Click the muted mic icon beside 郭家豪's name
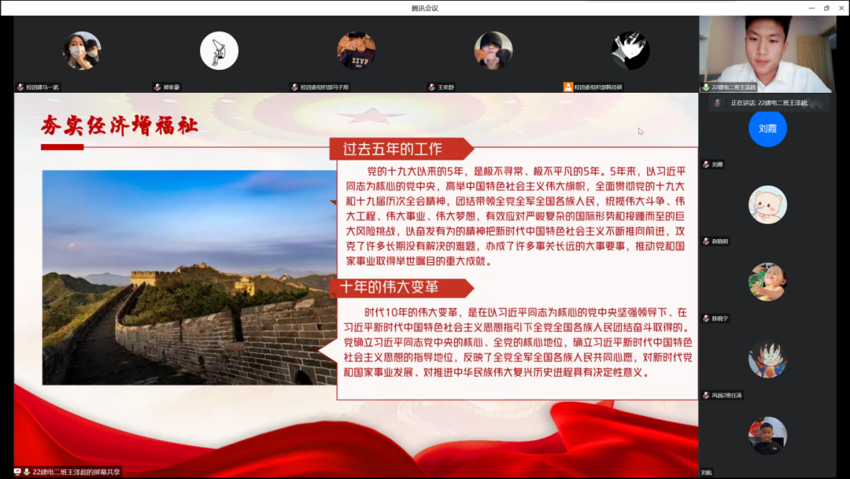850x479 pixels. pos(157,87)
